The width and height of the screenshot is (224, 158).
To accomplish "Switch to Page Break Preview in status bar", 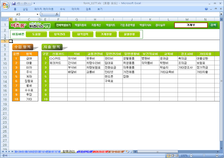I will 176,155.
